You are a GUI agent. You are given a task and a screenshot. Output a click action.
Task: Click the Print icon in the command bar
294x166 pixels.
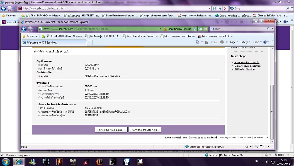[x=222, y=42]
